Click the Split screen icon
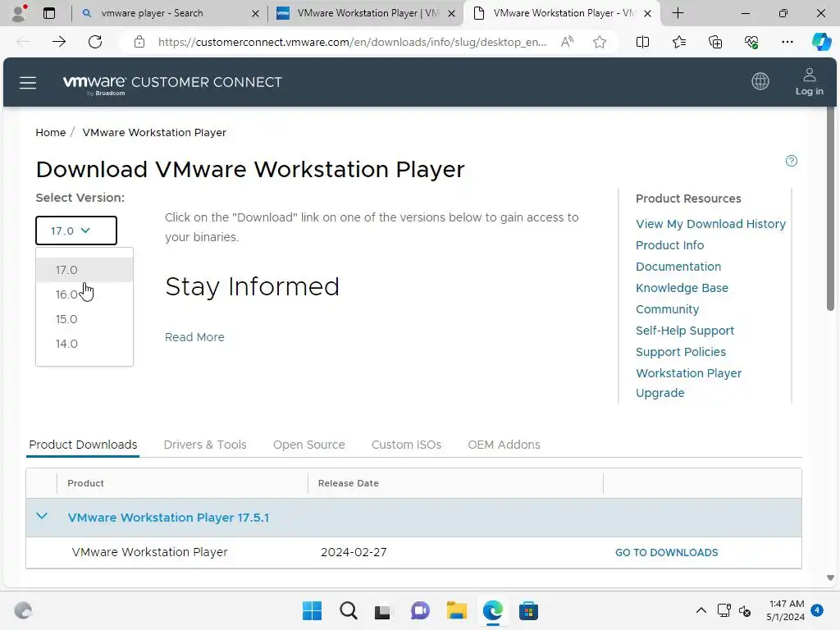840x630 pixels. [x=642, y=42]
